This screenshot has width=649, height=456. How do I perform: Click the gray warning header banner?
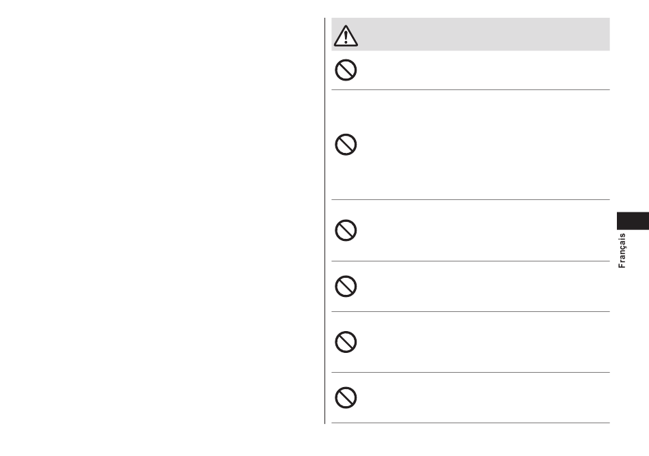click(x=471, y=34)
